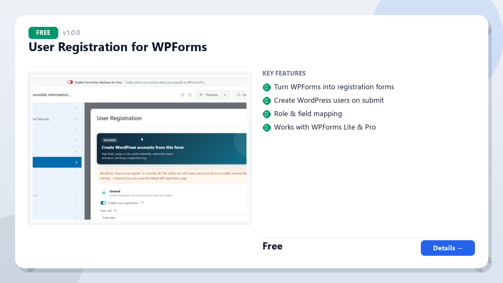Click the 'Free' price label
The height and width of the screenshot is (283, 503).
(272, 246)
